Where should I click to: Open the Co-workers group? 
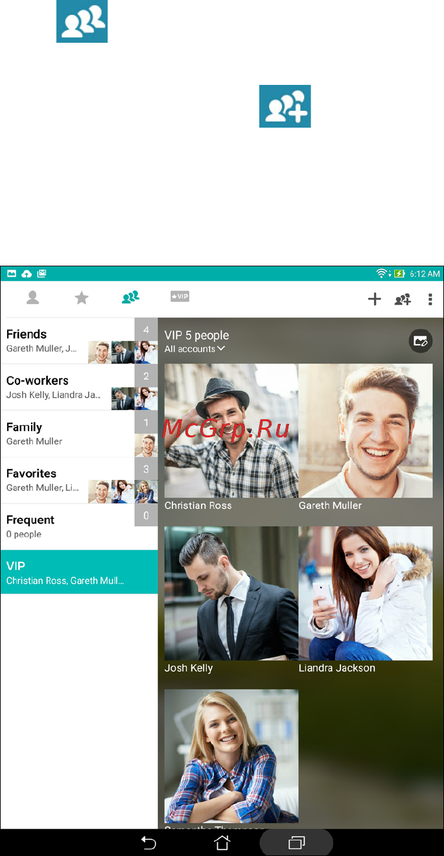point(79,388)
